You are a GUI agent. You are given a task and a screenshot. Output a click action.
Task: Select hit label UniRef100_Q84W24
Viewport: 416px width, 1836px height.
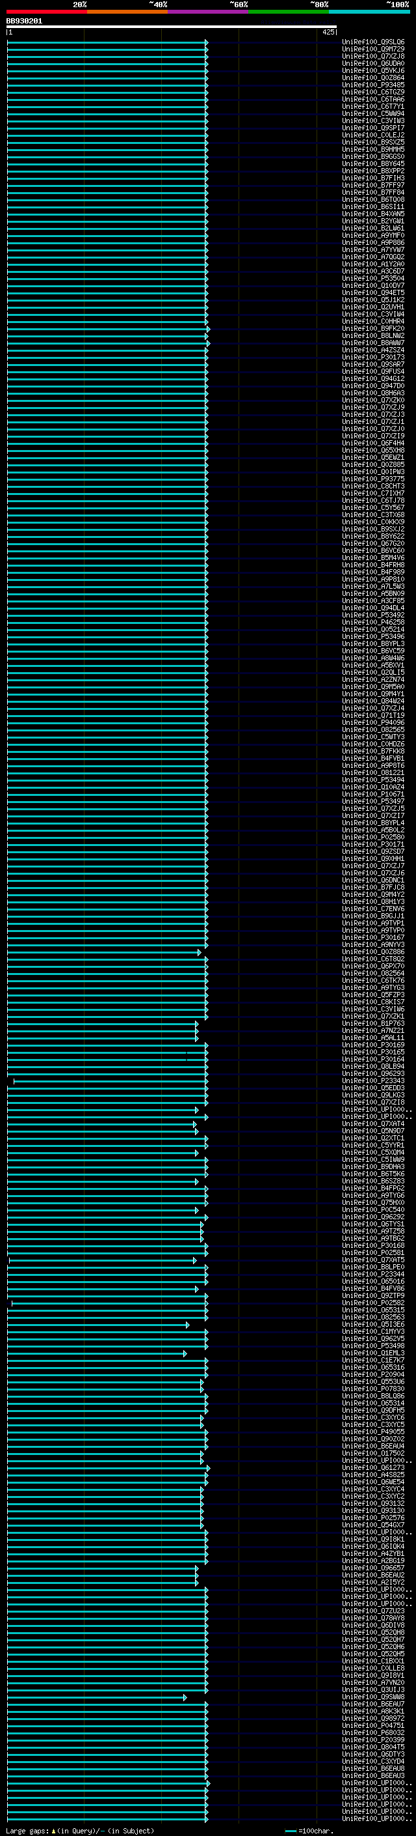tap(373, 701)
